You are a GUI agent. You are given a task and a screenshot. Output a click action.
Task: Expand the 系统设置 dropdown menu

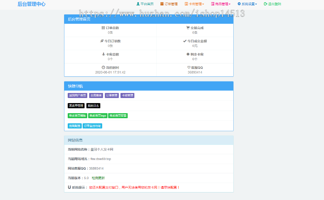click(247, 4)
